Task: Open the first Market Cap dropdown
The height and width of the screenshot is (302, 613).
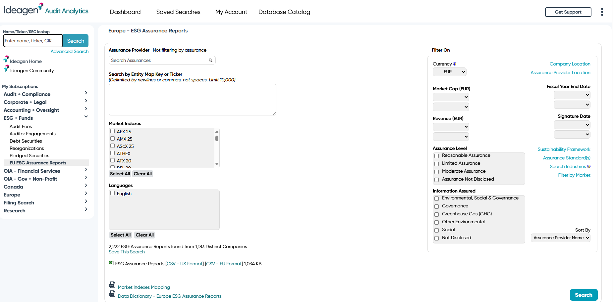Action: coord(451,97)
